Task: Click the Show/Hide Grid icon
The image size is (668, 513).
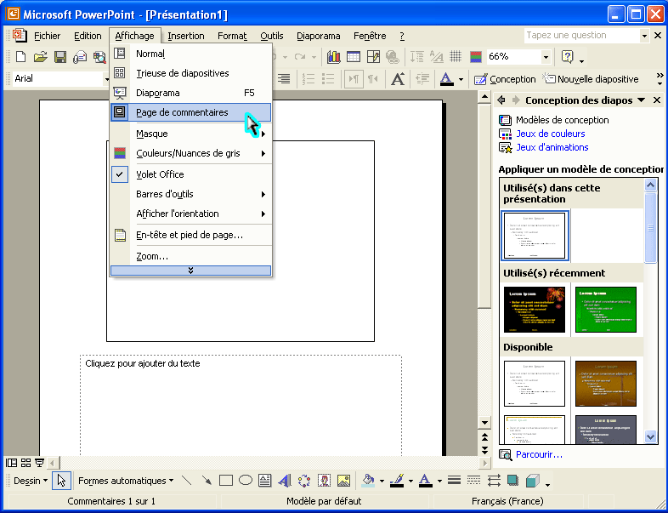Action: click(x=456, y=57)
